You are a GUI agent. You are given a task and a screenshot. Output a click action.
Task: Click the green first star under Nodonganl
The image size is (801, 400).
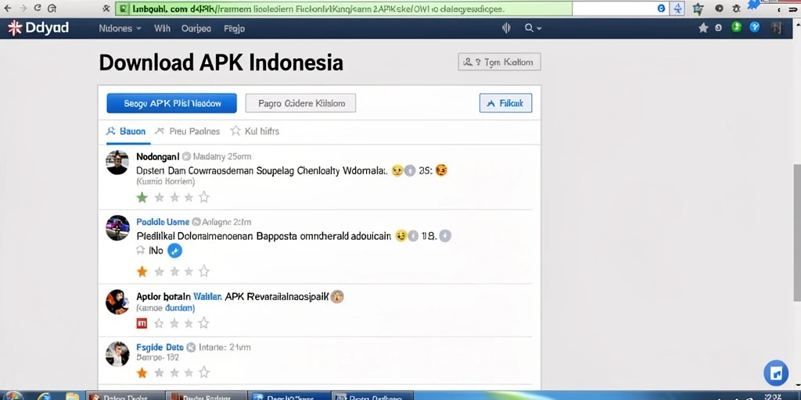[142, 197]
